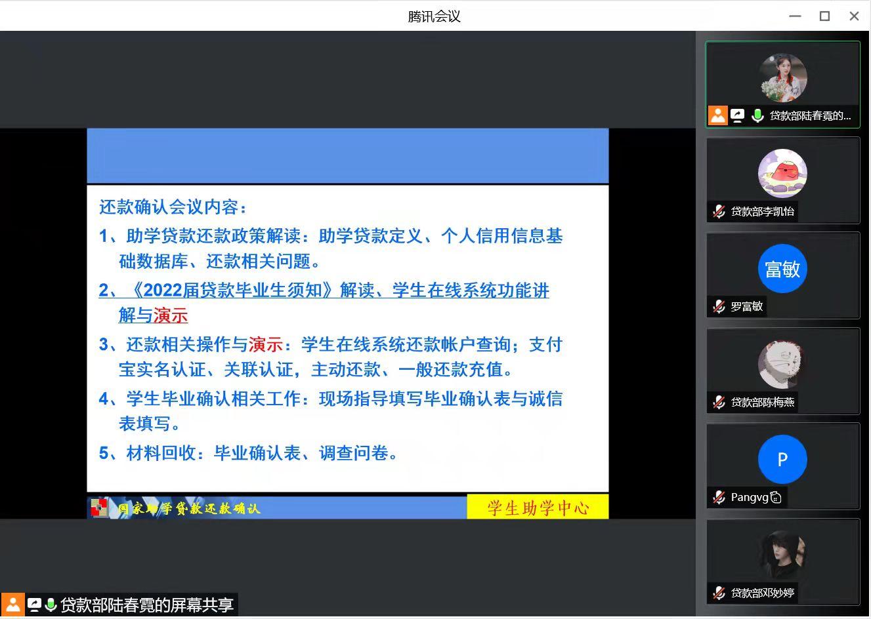This screenshot has width=871, height=619.
Task: Click the green mic icon next to 贷款部陆春霞的屏幕共享
Action: click(51, 605)
